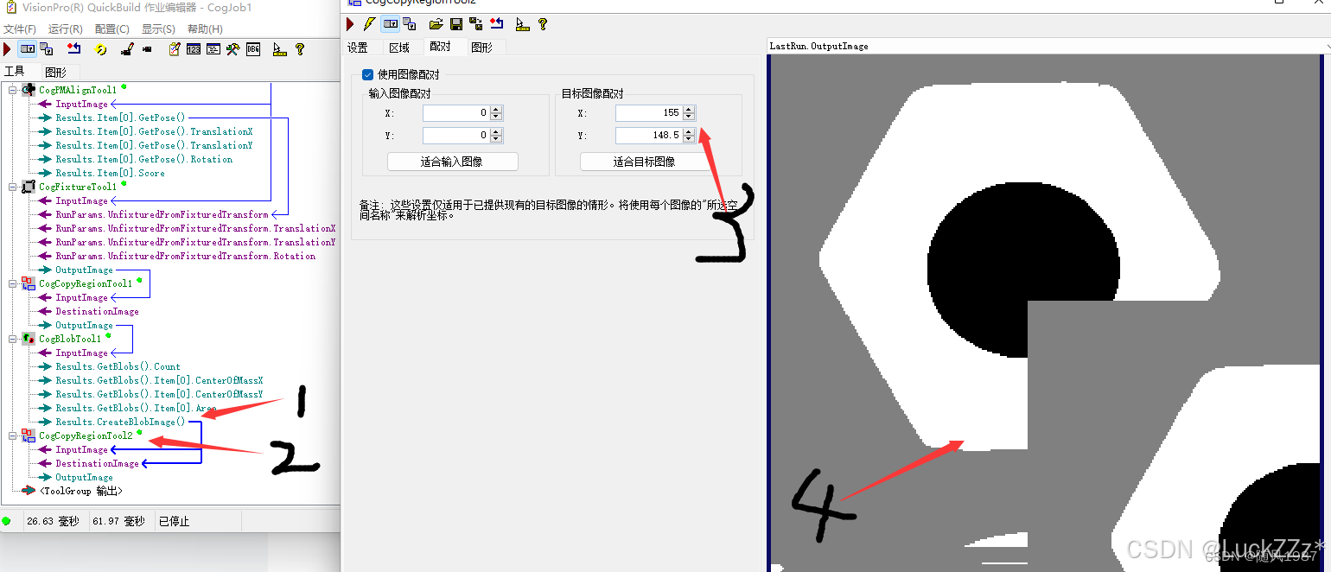Select DestinationImage under CogCopyRegionTool2
The image size is (1331, 572).
(97, 463)
